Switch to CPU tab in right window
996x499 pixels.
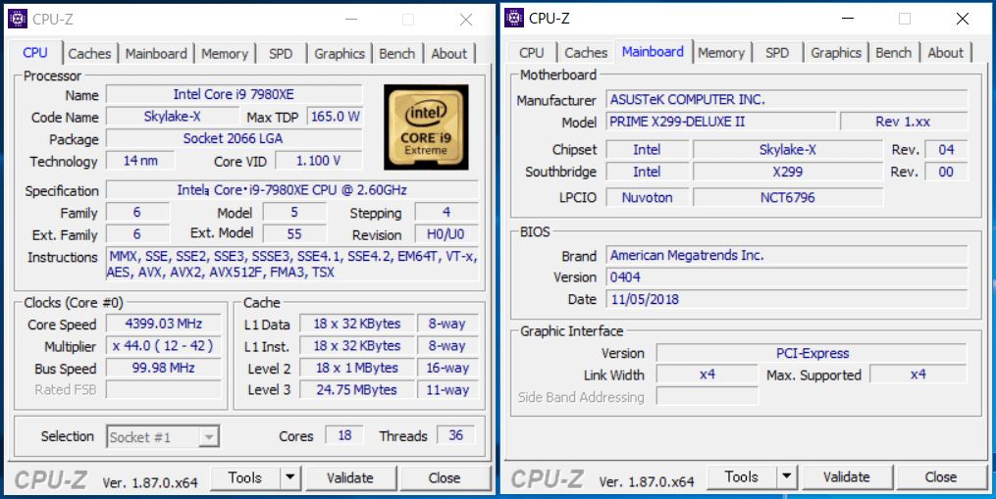(x=531, y=53)
